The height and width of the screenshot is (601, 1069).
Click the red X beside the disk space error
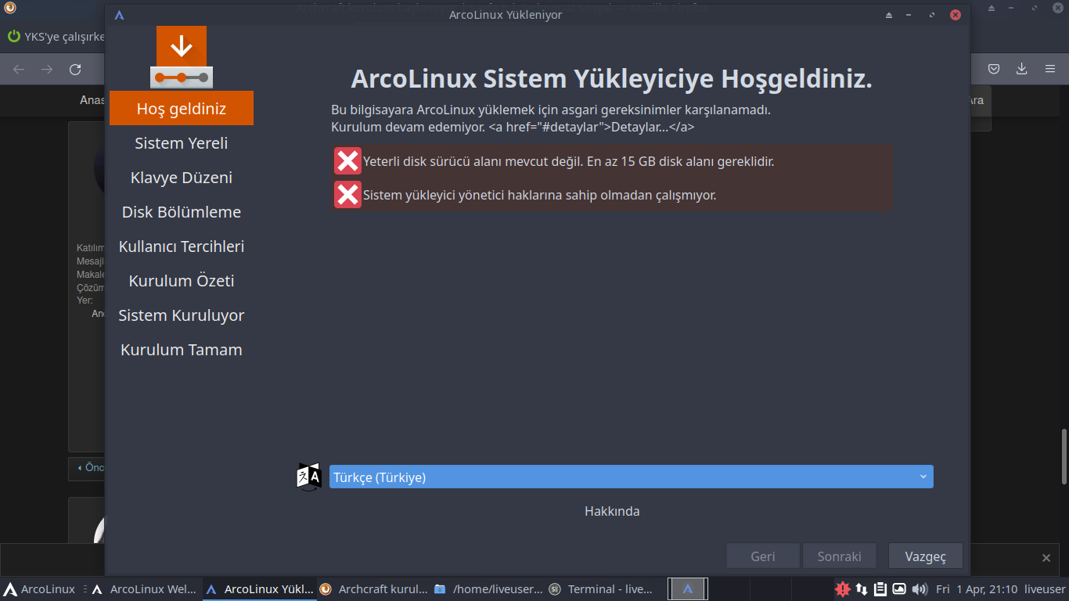coord(347,161)
